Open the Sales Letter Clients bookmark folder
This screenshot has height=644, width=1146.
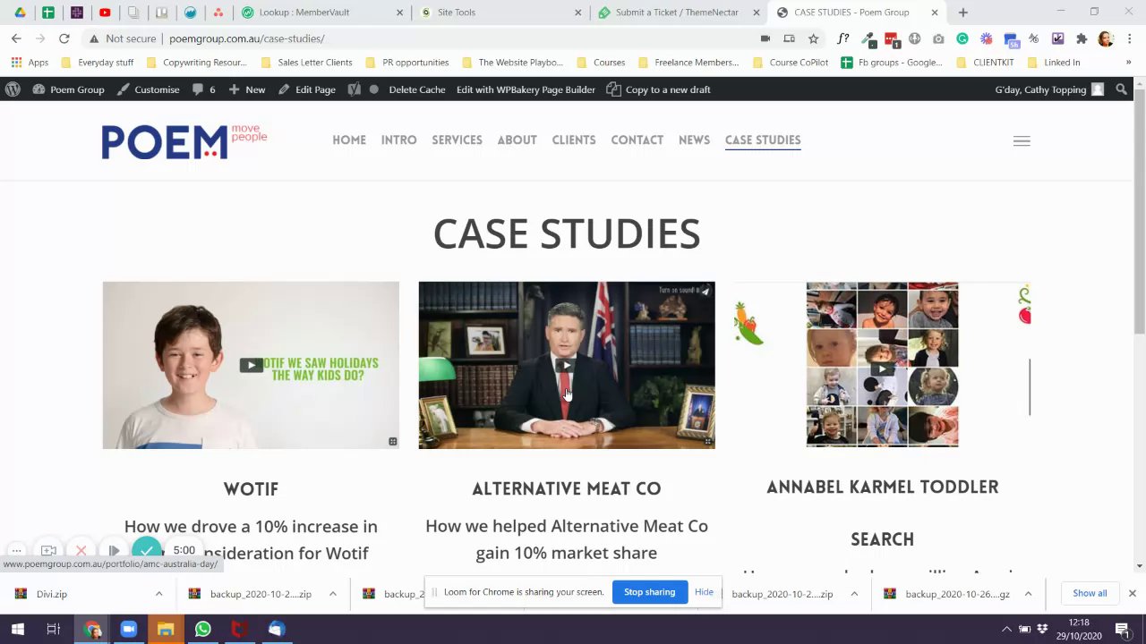click(306, 63)
